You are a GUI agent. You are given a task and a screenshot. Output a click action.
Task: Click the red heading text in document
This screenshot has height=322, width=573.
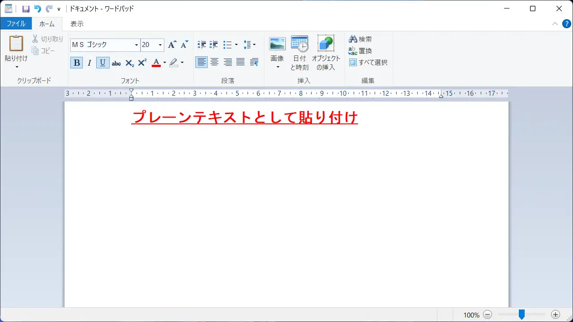(x=244, y=117)
